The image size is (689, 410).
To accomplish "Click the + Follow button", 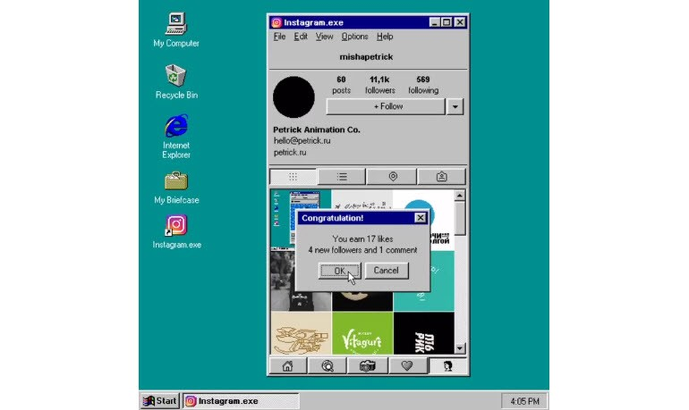I will pyautogui.click(x=386, y=107).
